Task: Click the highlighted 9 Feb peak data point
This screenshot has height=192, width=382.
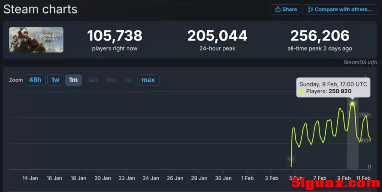Action: pos(352,104)
